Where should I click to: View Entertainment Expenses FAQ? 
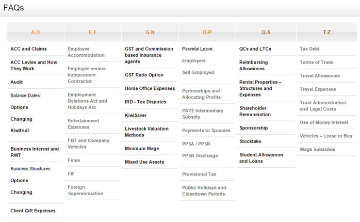(84, 124)
